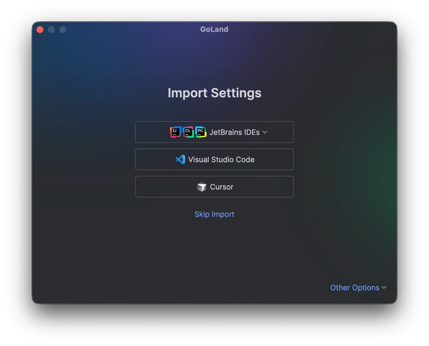Click the 'JetBrains IDEs' text label
Viewport: 429px width, 346px height.
[x=234, y=132]
